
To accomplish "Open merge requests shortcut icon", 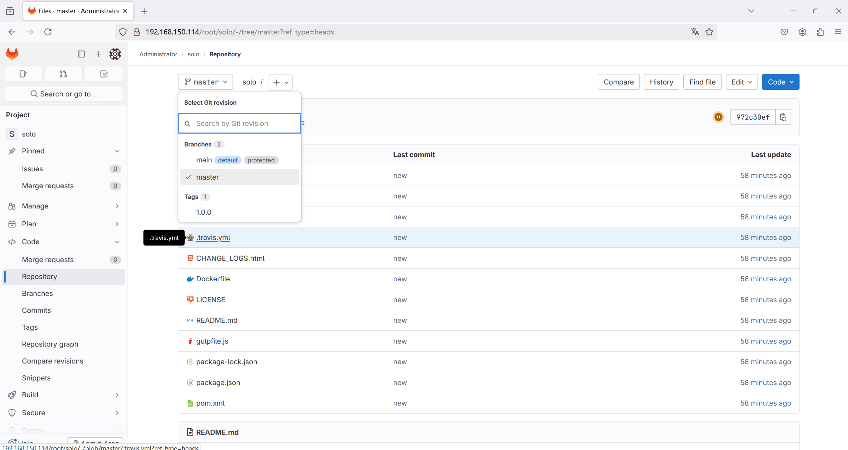I will (63, 74).
